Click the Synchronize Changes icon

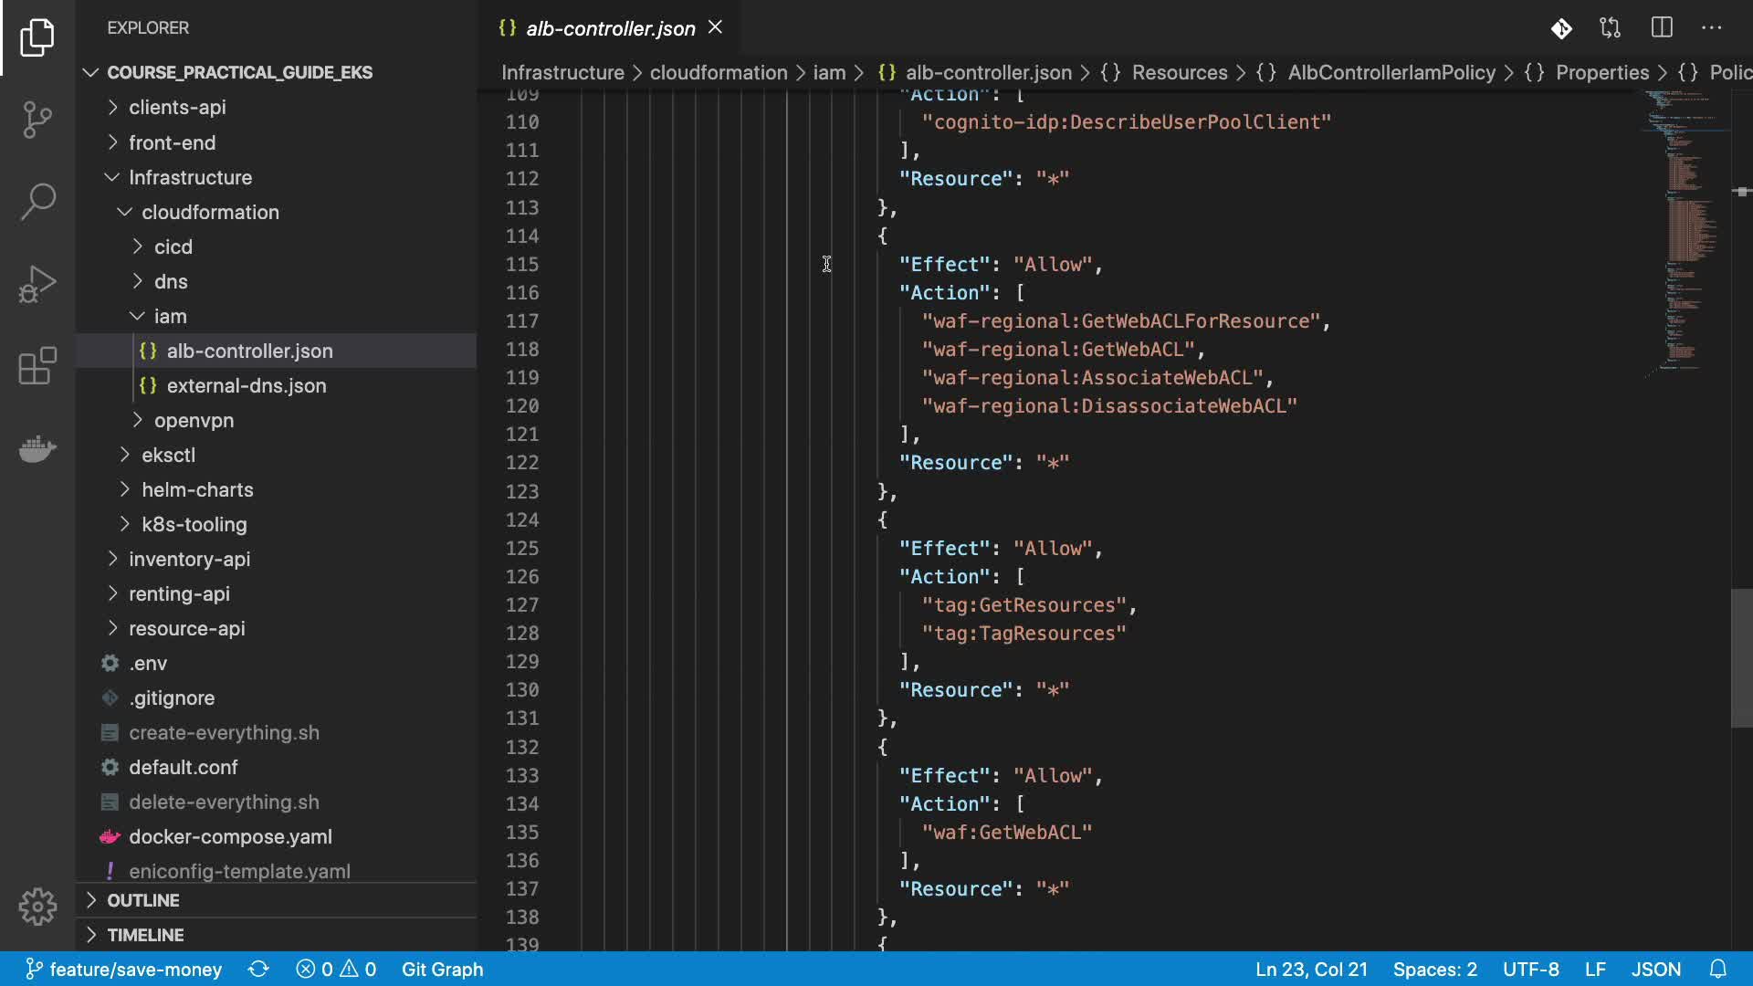pyautogui.click(x=258, y=969)
